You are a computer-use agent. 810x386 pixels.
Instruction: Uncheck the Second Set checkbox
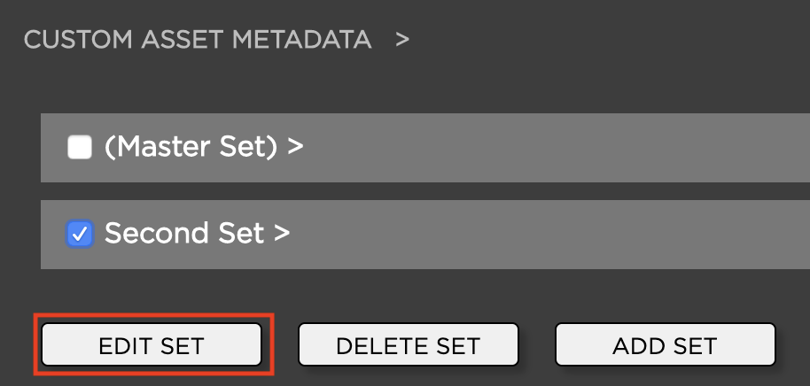pyautogui.click(x=81, y=234)
